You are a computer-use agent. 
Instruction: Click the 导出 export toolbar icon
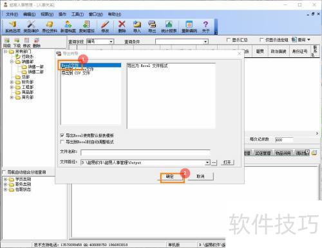[152, 26]
